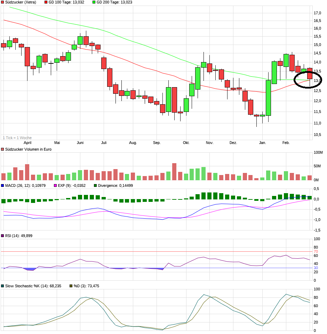Viewport: 327px width, 334px height.
Task: Click the 'Okt.' month label on the axis
Action: [x=186, y=143]
